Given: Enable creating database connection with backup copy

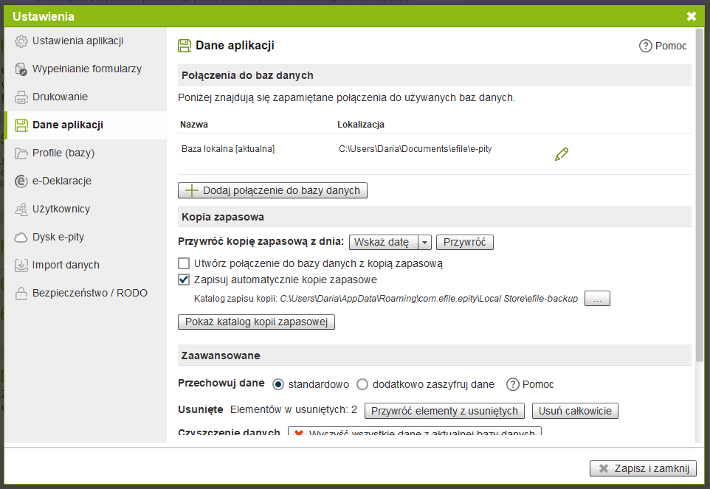Looking at the screenshot, I should [x=184, y=263].
